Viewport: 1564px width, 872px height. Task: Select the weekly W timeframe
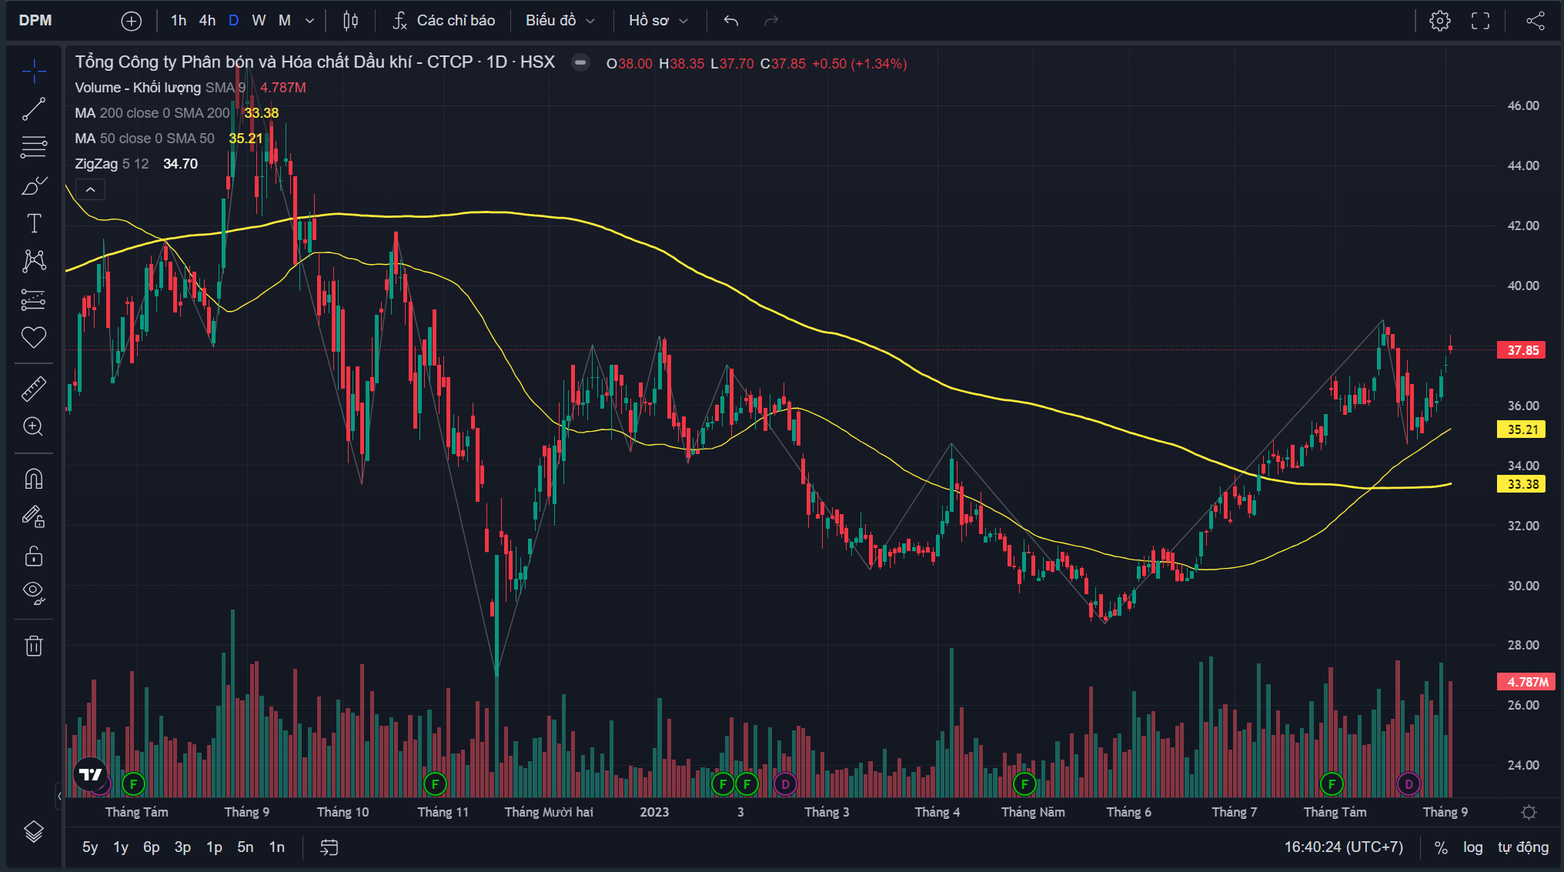point(259,21)
